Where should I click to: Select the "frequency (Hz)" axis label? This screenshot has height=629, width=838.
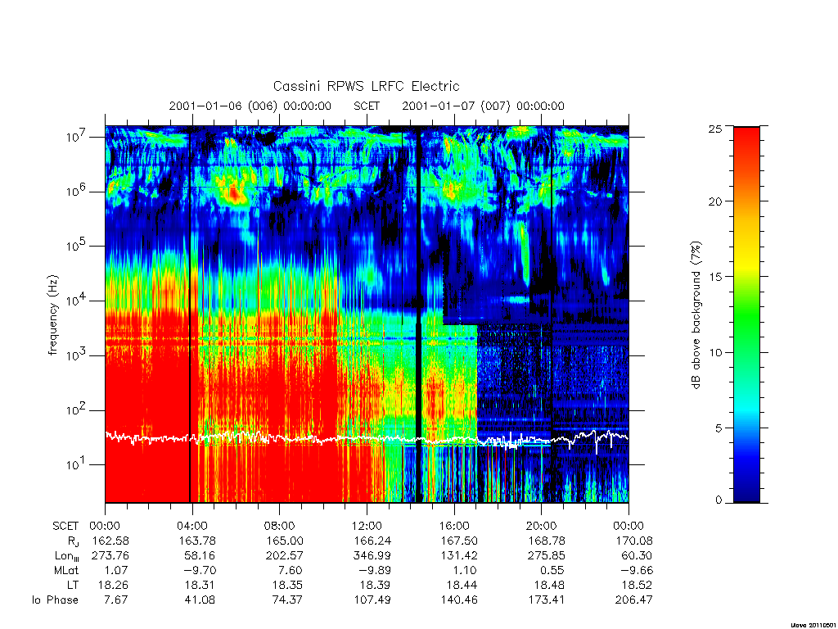tap(52, 315)
